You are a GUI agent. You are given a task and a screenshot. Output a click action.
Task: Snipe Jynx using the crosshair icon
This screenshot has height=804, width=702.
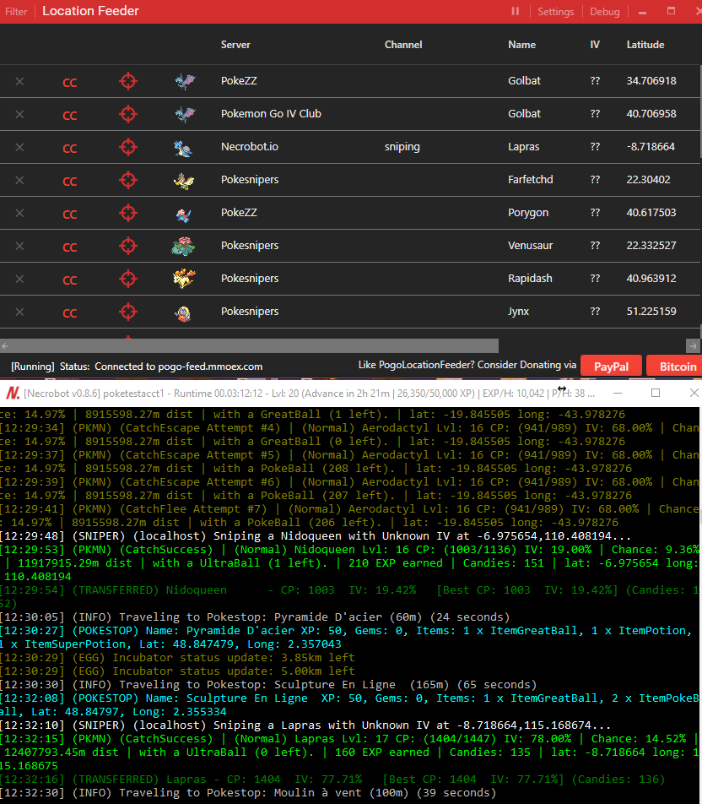[128, 312]
